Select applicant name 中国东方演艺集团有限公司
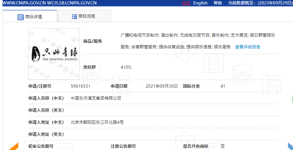 [96, 98]
